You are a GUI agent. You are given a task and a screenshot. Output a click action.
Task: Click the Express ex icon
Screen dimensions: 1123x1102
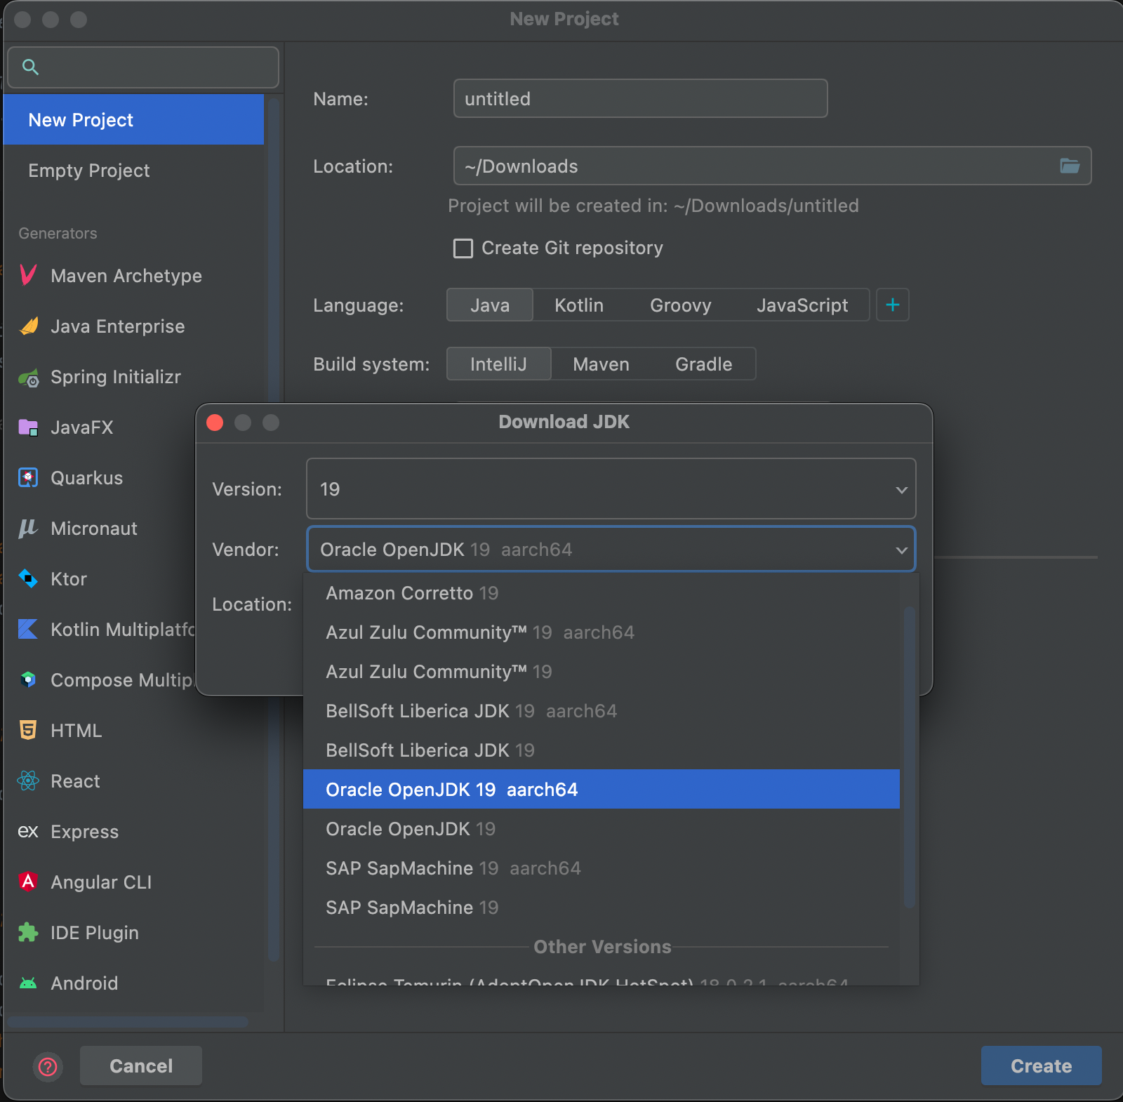[x=28, y=831]
